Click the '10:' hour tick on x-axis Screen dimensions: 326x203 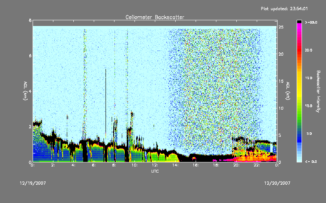tap(134, 165)
